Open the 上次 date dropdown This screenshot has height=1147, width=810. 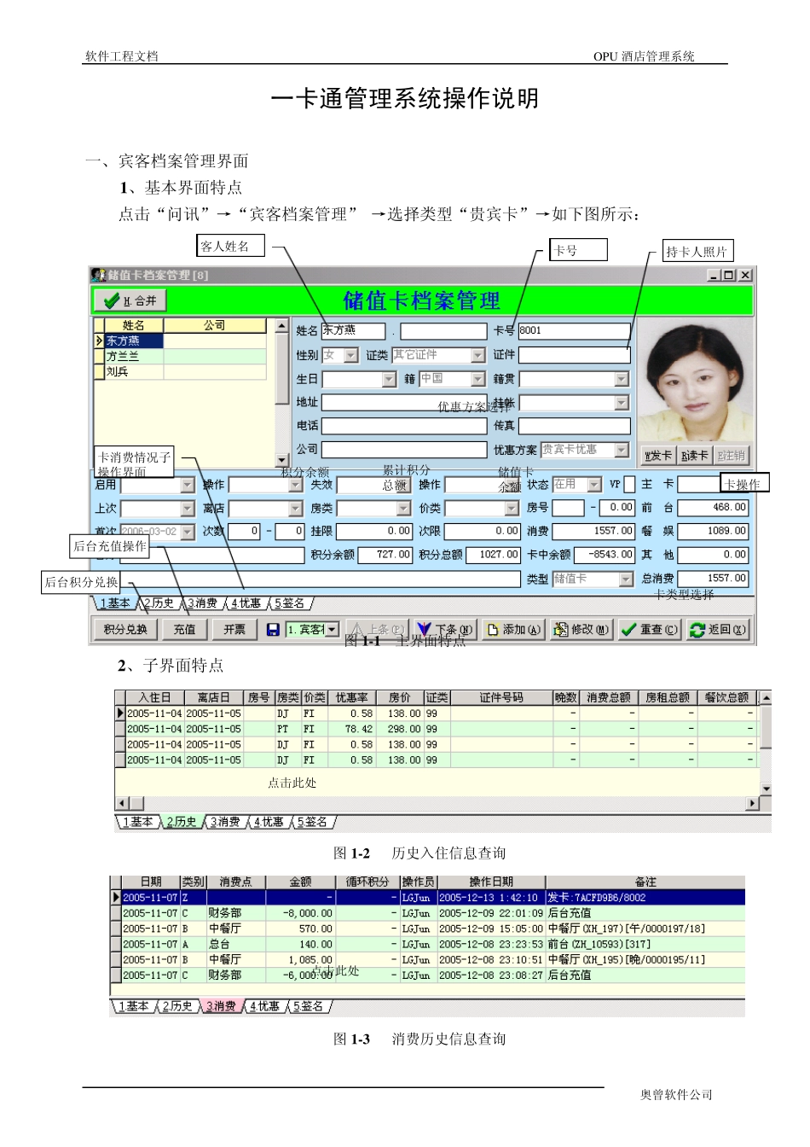[188, 509]
